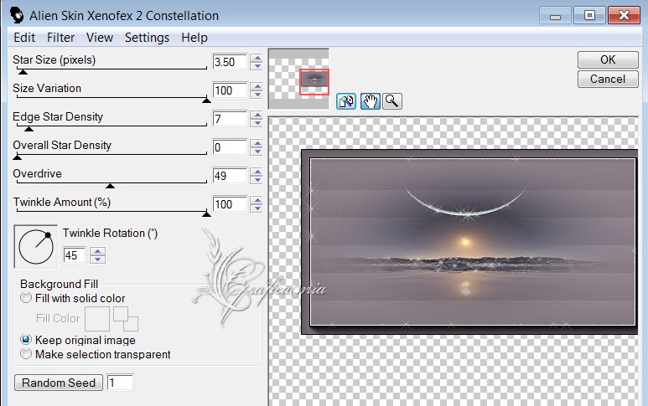Click the Overdrive slider handle
This screenshot has height=406, width=648.
tap(110, 186)
